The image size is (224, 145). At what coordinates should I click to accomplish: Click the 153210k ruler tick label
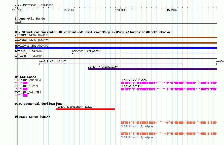click(17, 10)
